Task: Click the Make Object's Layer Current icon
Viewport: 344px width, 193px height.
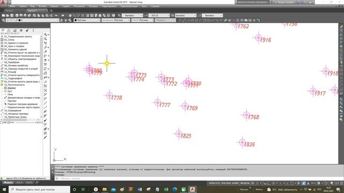Action: (61, 20)
